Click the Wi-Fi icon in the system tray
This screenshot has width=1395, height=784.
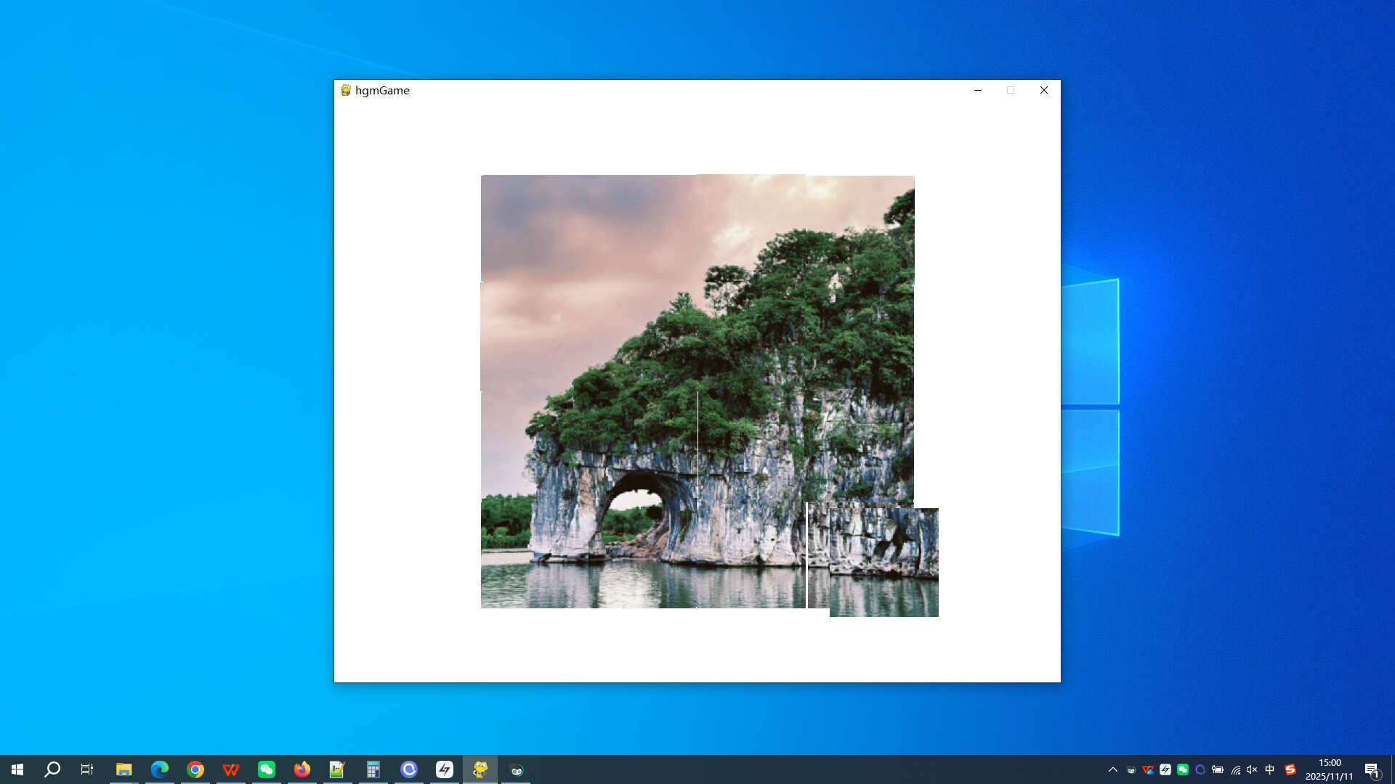point(1235,770)
